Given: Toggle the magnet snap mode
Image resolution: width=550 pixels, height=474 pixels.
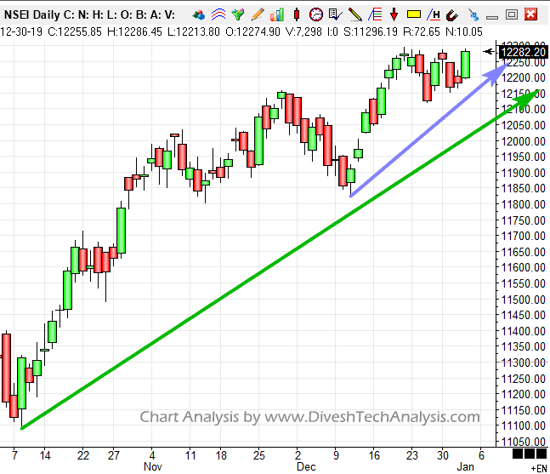Looking at the screenshot, I should pos(453,14).
